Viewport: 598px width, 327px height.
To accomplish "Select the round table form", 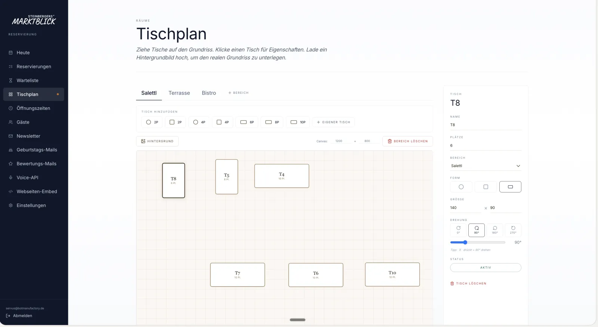I will (x=461, y=187).
